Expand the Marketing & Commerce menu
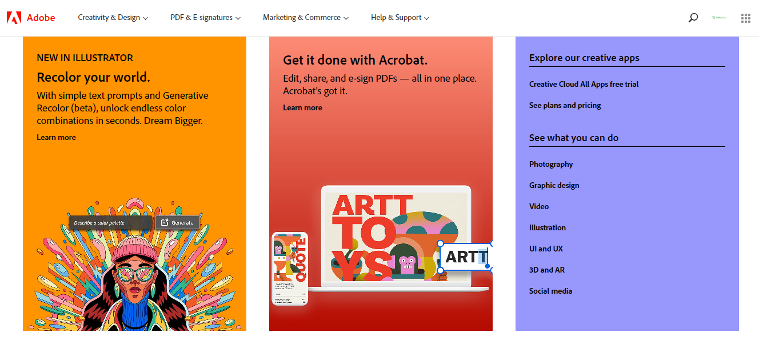Screen dimensions: 759x348 (x=306, y=18)
